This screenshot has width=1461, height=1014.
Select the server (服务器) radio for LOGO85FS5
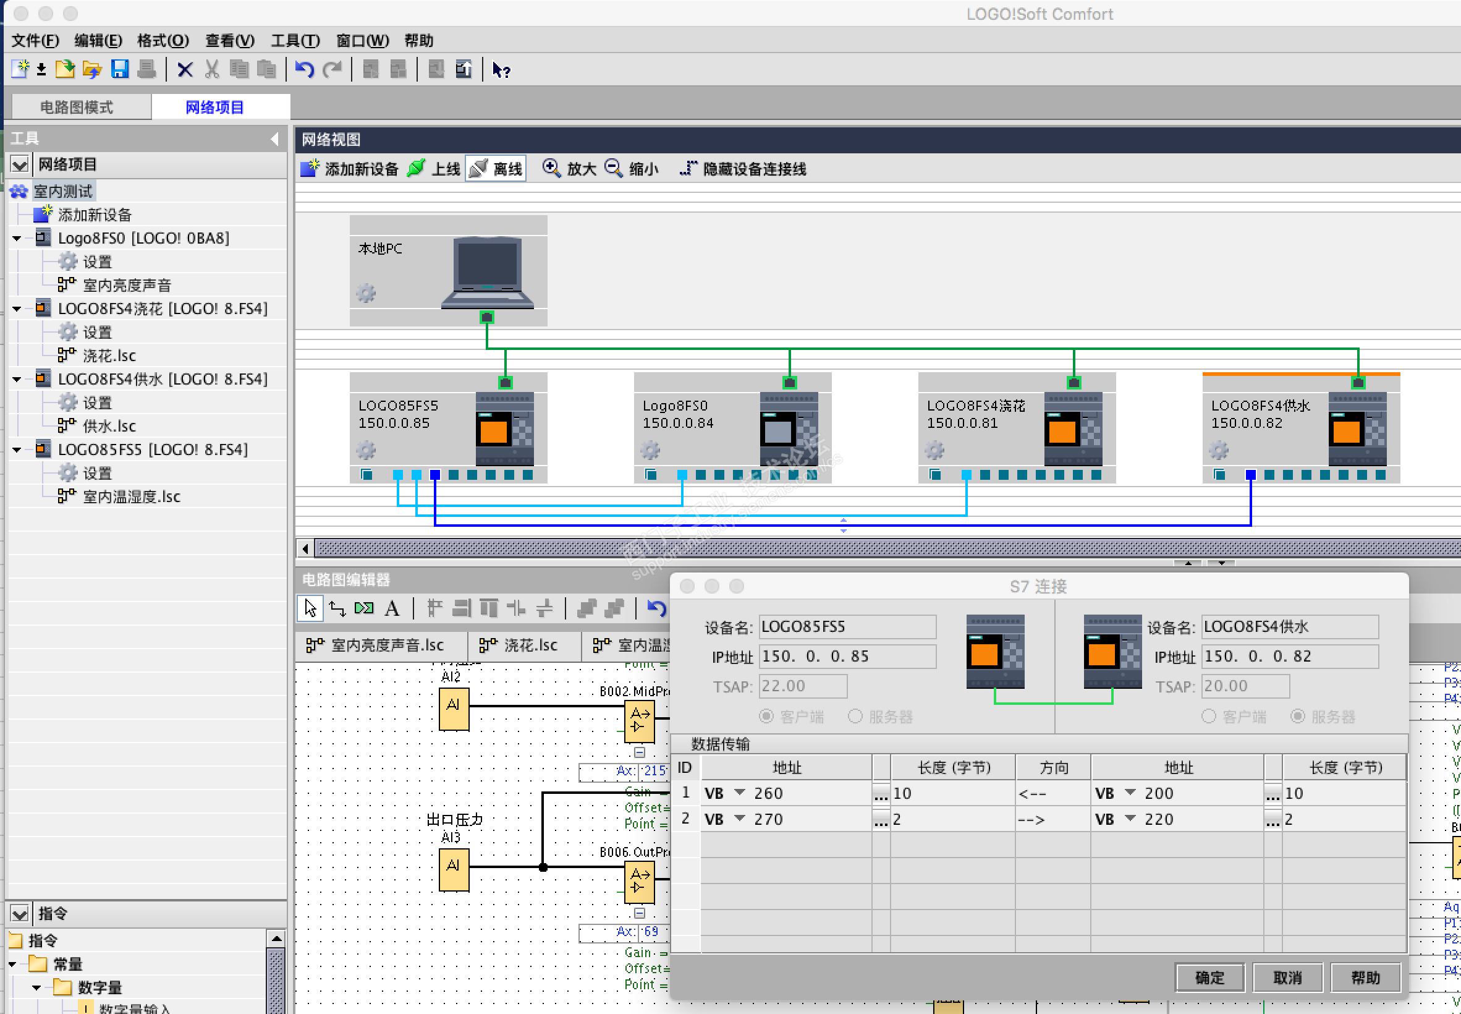coord(855,717)
